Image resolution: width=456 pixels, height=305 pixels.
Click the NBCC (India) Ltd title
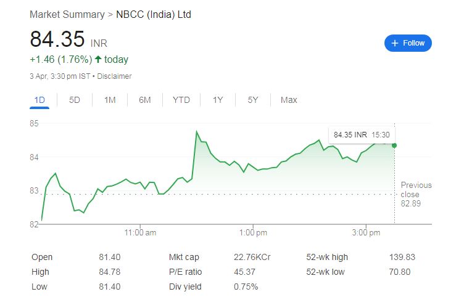[x=154, y=14]
